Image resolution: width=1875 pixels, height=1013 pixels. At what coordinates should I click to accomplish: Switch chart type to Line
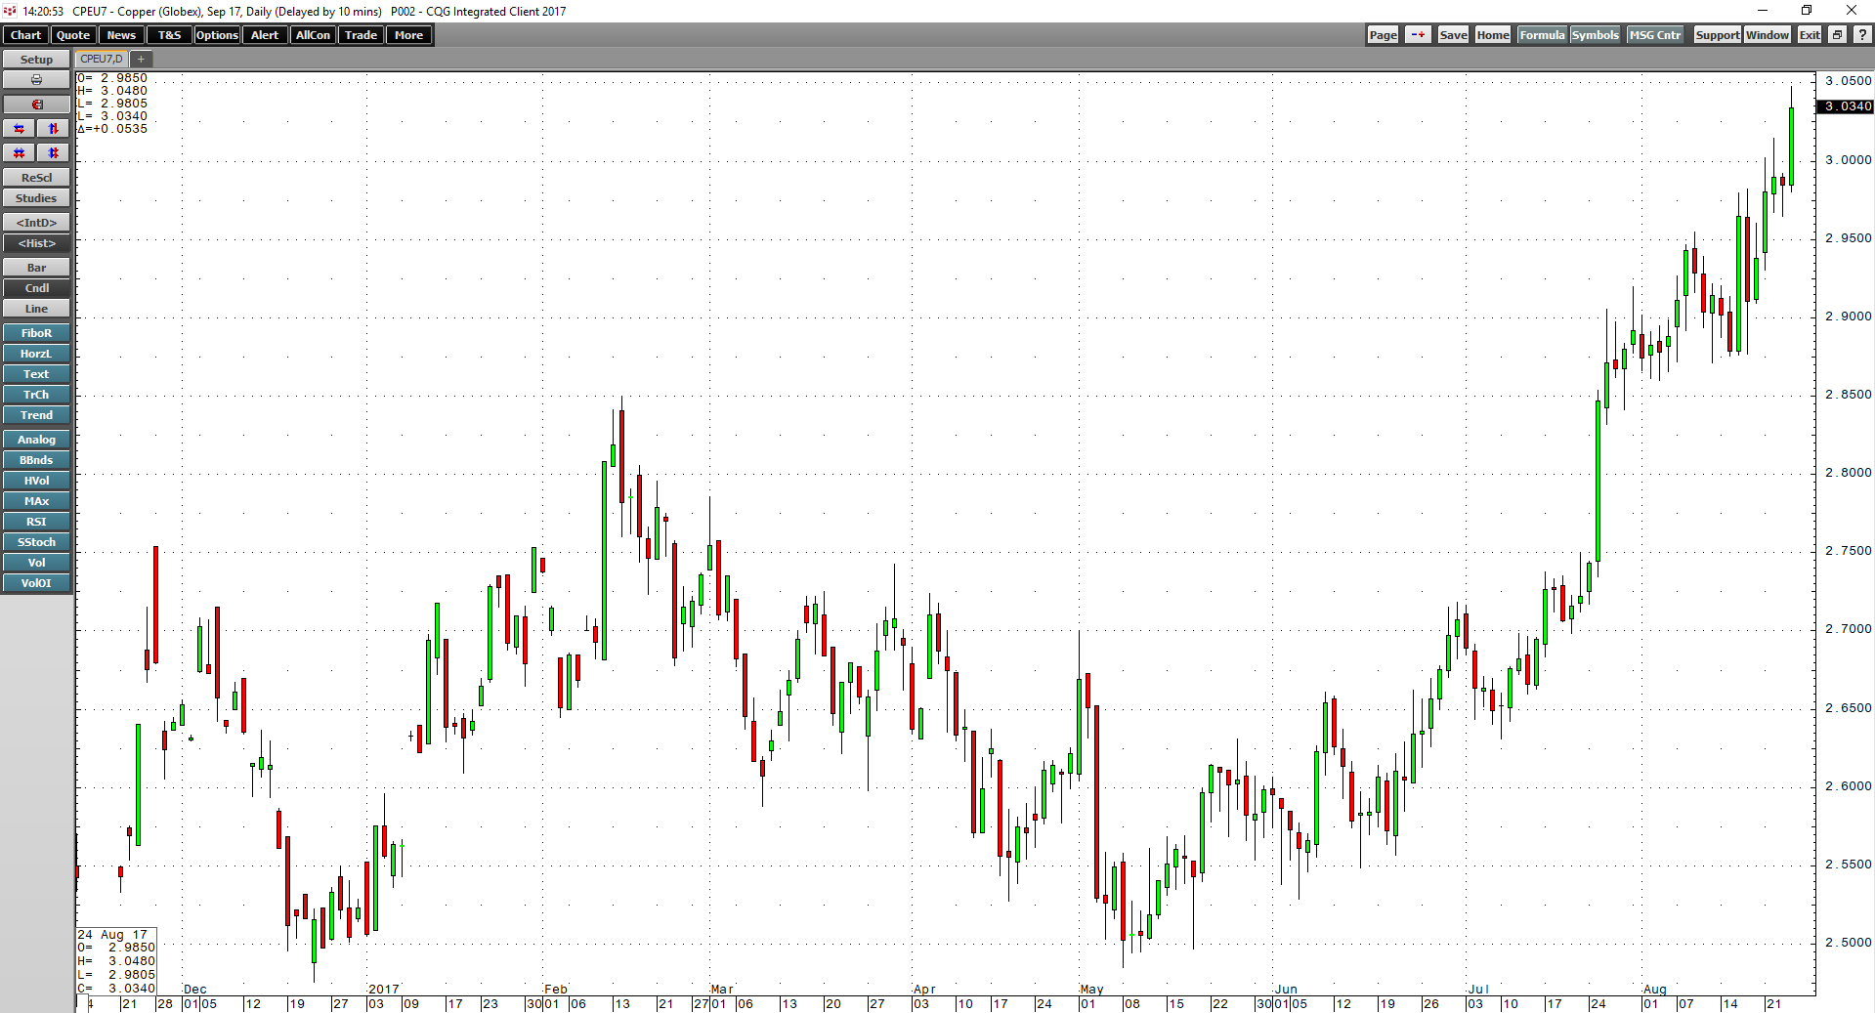coord(36,309)
